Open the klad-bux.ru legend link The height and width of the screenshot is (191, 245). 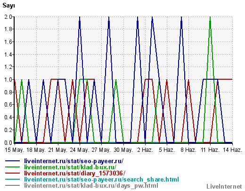[x=70, y=167]
